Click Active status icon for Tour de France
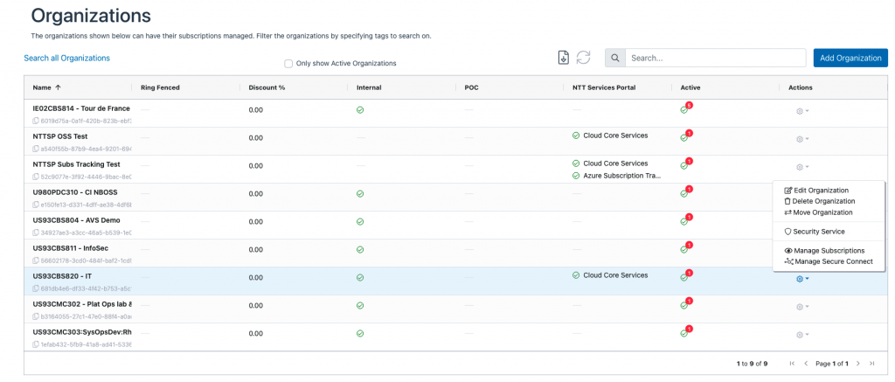The image size is (895, 382). coord(683,109)
